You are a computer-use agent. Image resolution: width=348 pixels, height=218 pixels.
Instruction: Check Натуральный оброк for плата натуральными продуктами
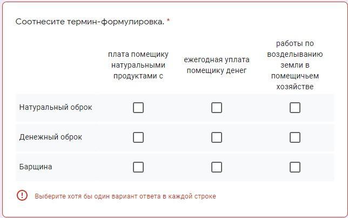click(138, 108)
